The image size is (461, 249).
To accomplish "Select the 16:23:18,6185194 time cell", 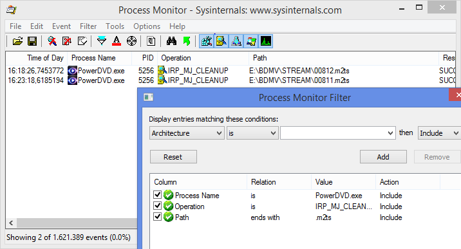I will tap(36, 80).
